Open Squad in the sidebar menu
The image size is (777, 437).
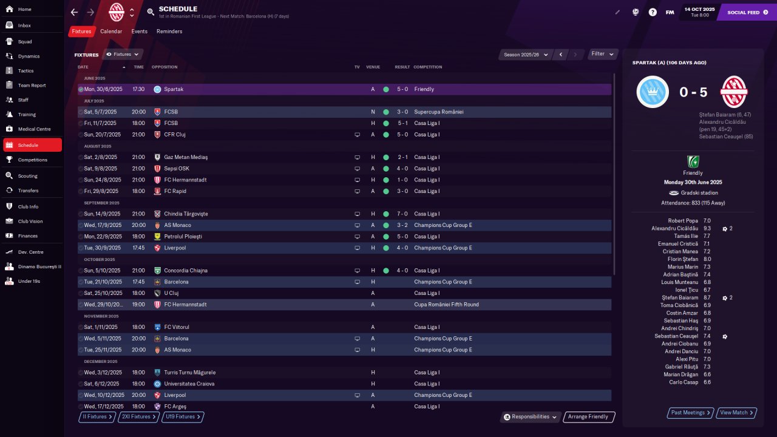(32, 41)
